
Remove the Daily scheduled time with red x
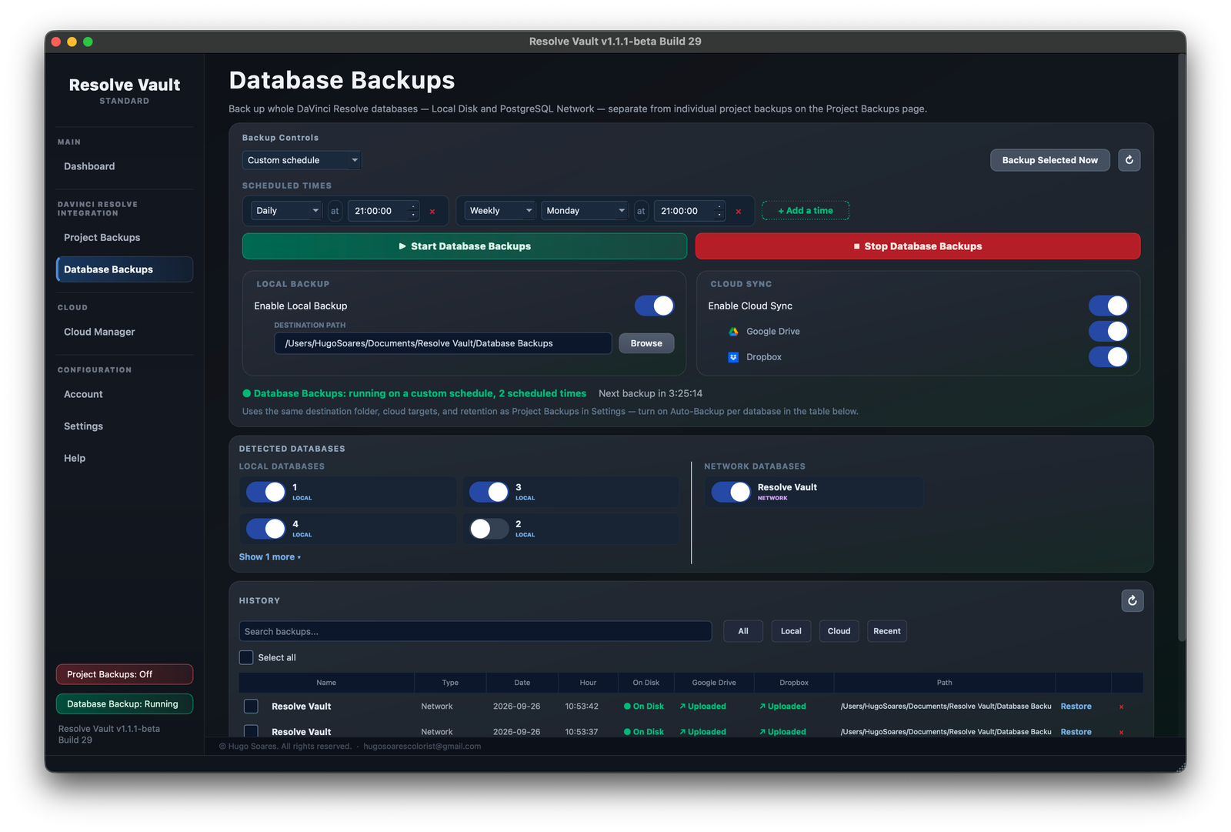click(432, 212)
